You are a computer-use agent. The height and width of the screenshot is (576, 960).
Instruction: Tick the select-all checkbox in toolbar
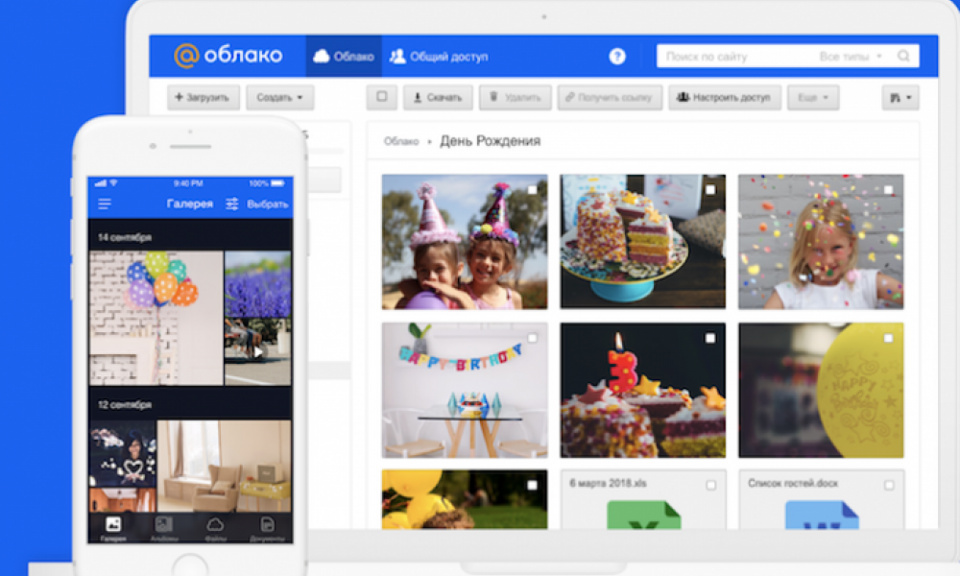pos(382,97)
